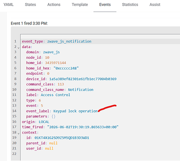The image size is (180, 161).
Task: Click line number 22 in the gutter
Action: coord(14,154)
